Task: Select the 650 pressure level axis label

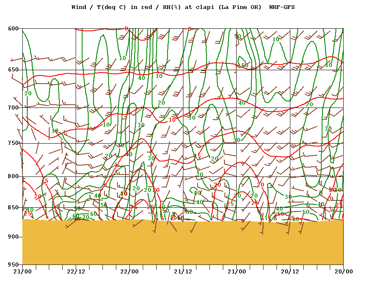Action: click(x=13, y=70)
